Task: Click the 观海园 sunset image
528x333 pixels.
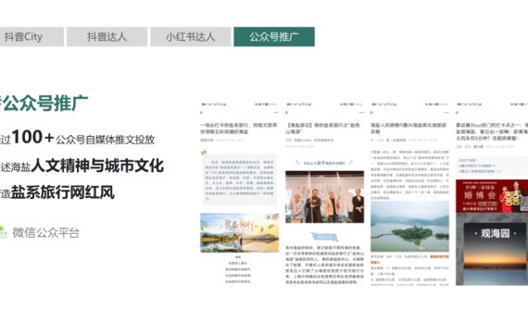Action: [x=495, y=254]
